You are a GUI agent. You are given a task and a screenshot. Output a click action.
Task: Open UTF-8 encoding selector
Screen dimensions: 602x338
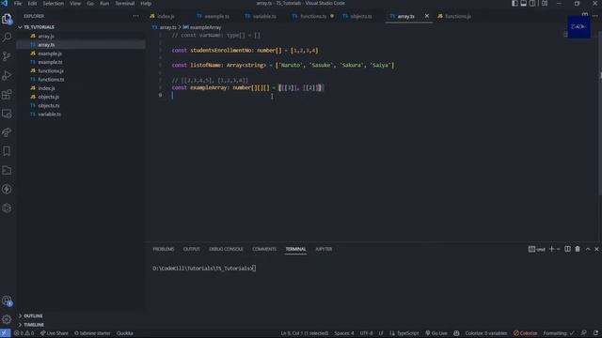tap(366, 333)
